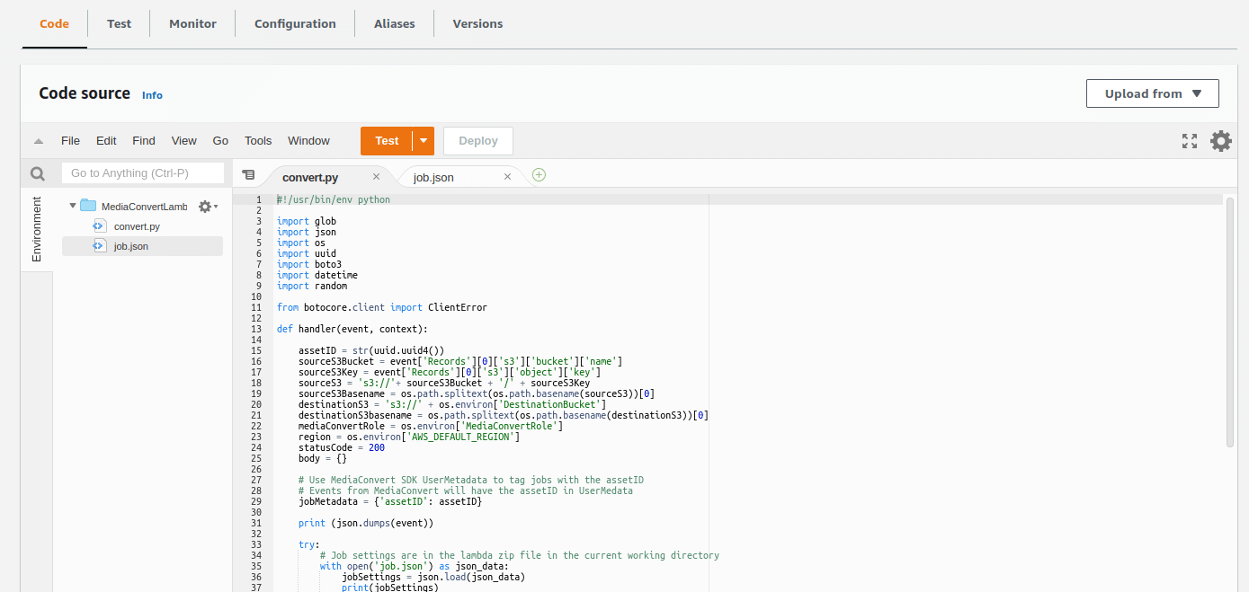Open the Find menu
The width and height of the screenshot is (1249, 592).
click(144, 141)
